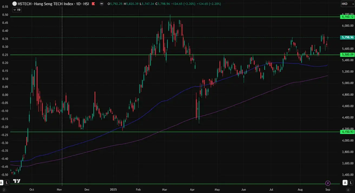Click the 5,500.09 price line label
The height and width of the screenshot is (193, 355).
(347, 55)
